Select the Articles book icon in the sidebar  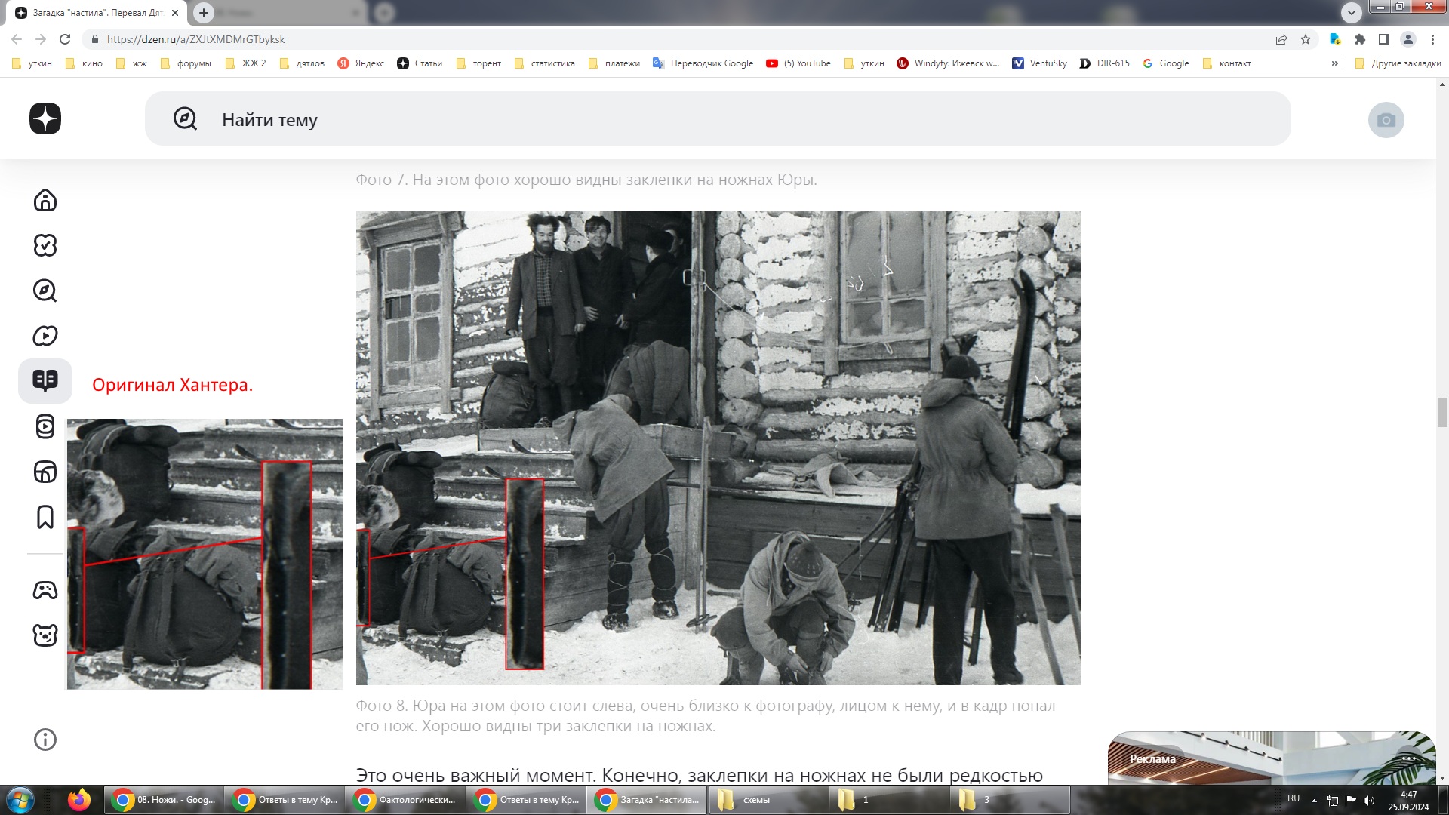pos(45,380)
